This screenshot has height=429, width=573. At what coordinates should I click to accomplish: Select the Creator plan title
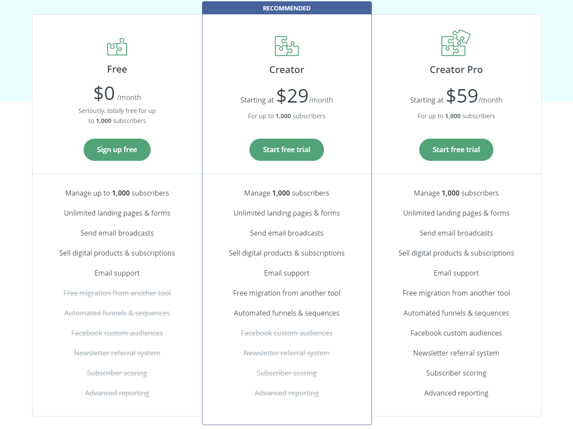pyautogui.click(x=286, y=70)
